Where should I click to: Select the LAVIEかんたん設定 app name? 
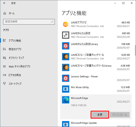(x=81, y=33)
